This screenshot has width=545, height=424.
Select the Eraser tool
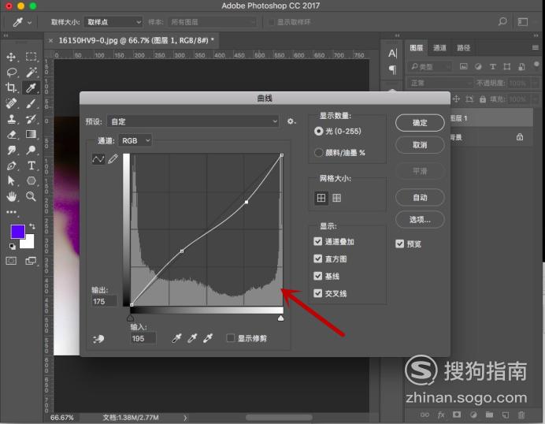[11, 134]
